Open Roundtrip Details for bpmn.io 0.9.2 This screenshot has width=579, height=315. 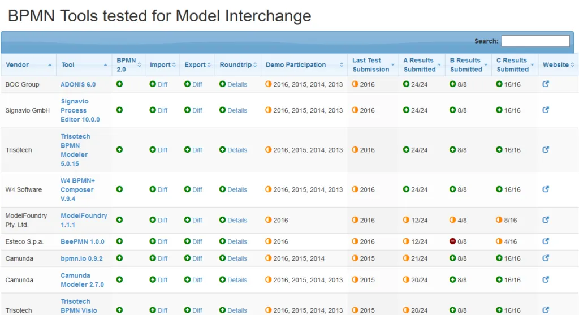[237, 258]
